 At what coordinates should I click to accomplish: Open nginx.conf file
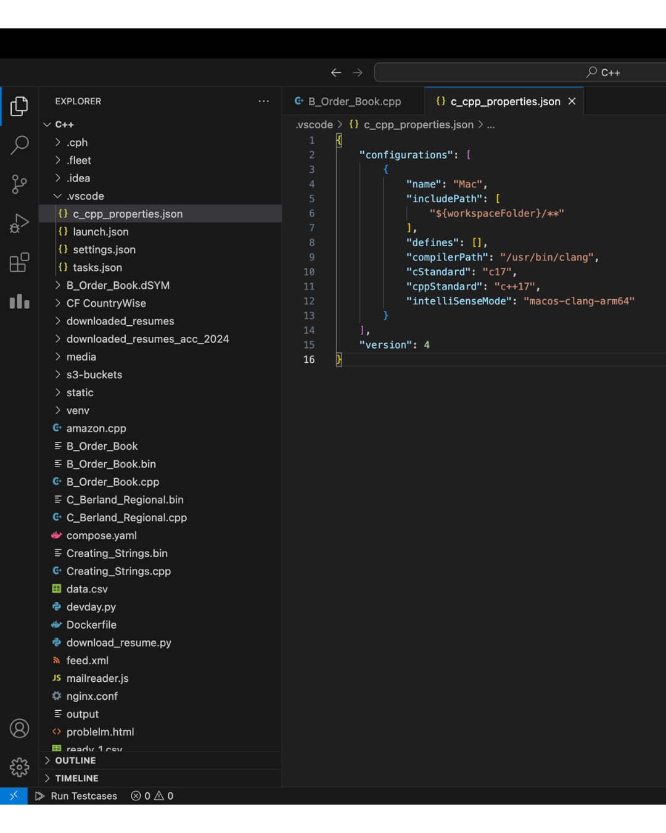click(x=160, y=697)
